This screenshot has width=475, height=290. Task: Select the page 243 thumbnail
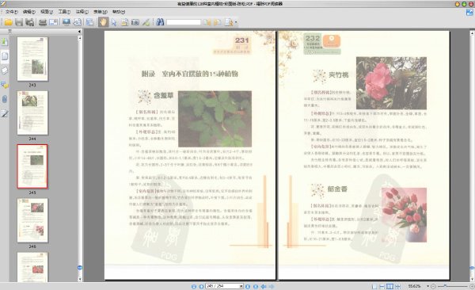[x=32, y=59]
